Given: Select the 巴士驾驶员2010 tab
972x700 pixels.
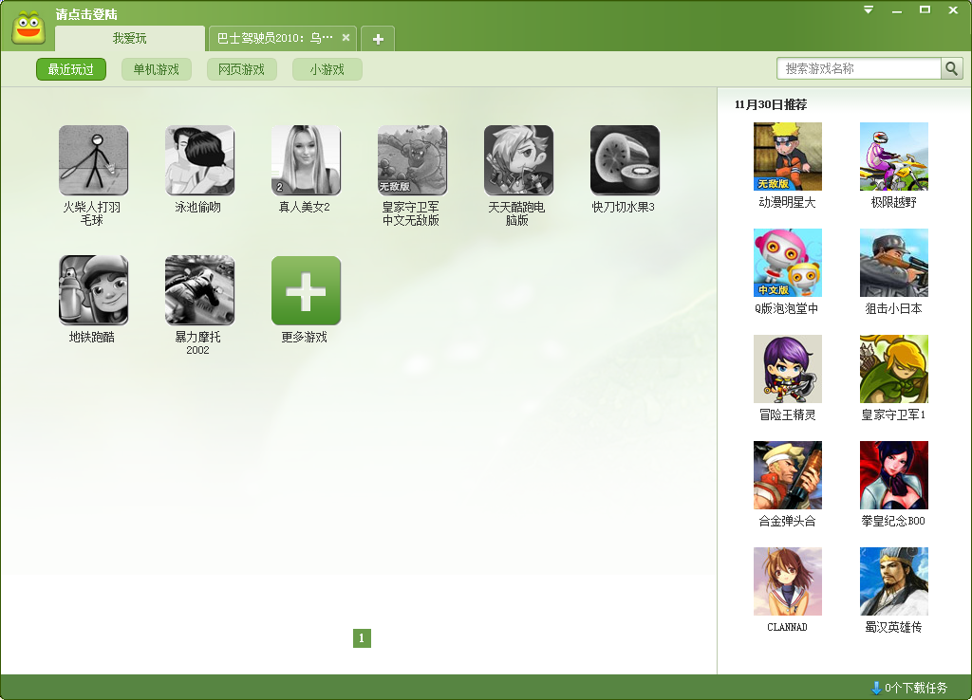Looking at the screenshot, I should click(x=274, y=39).
